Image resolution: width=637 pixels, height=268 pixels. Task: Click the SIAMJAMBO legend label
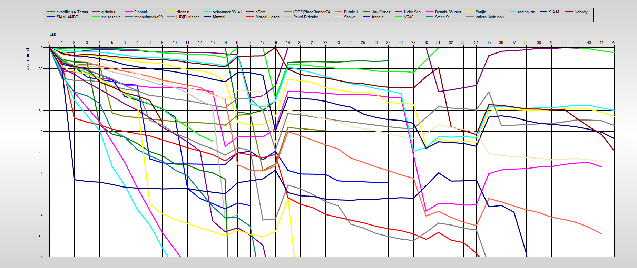point(67,17)
